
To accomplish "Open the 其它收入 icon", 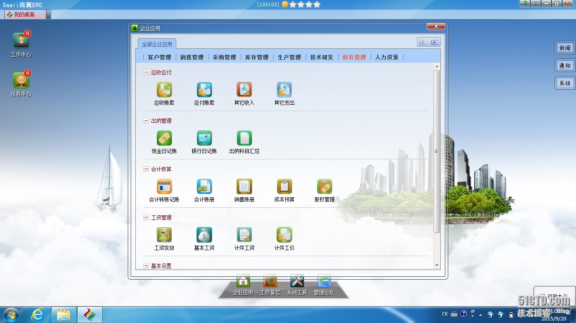I will [244, 90].
